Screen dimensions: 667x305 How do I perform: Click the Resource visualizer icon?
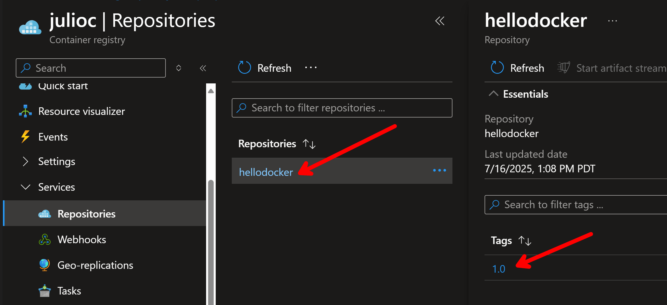pyautogui.click(x=25, y=111)
